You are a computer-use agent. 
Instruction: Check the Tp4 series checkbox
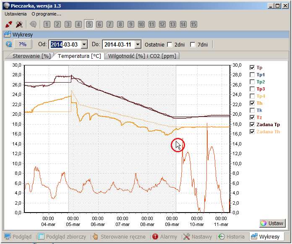tap(252, 96)
